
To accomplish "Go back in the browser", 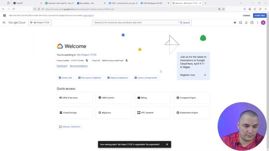I will [x=4, y=9].
